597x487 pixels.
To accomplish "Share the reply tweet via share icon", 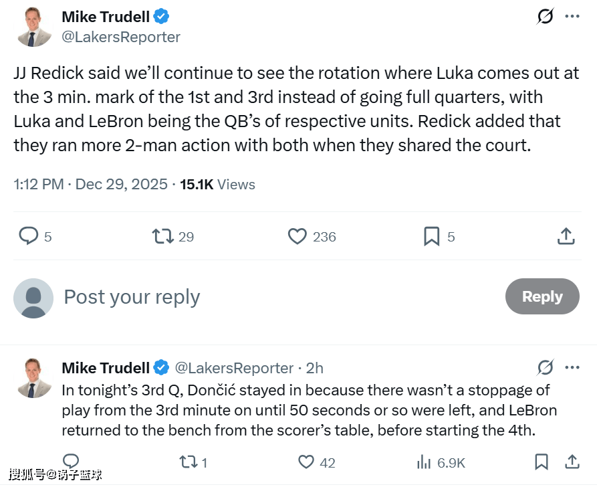I will [x=572, y=462].
